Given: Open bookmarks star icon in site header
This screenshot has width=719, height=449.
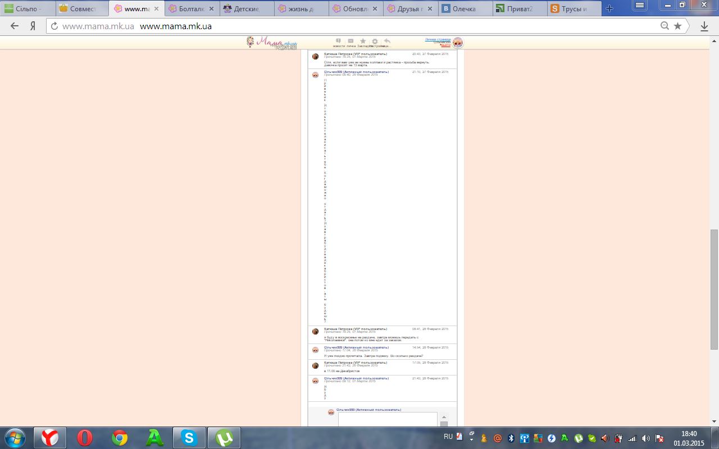Looking at the screenshot, I should pyautogui.click(x=363, y=42).
